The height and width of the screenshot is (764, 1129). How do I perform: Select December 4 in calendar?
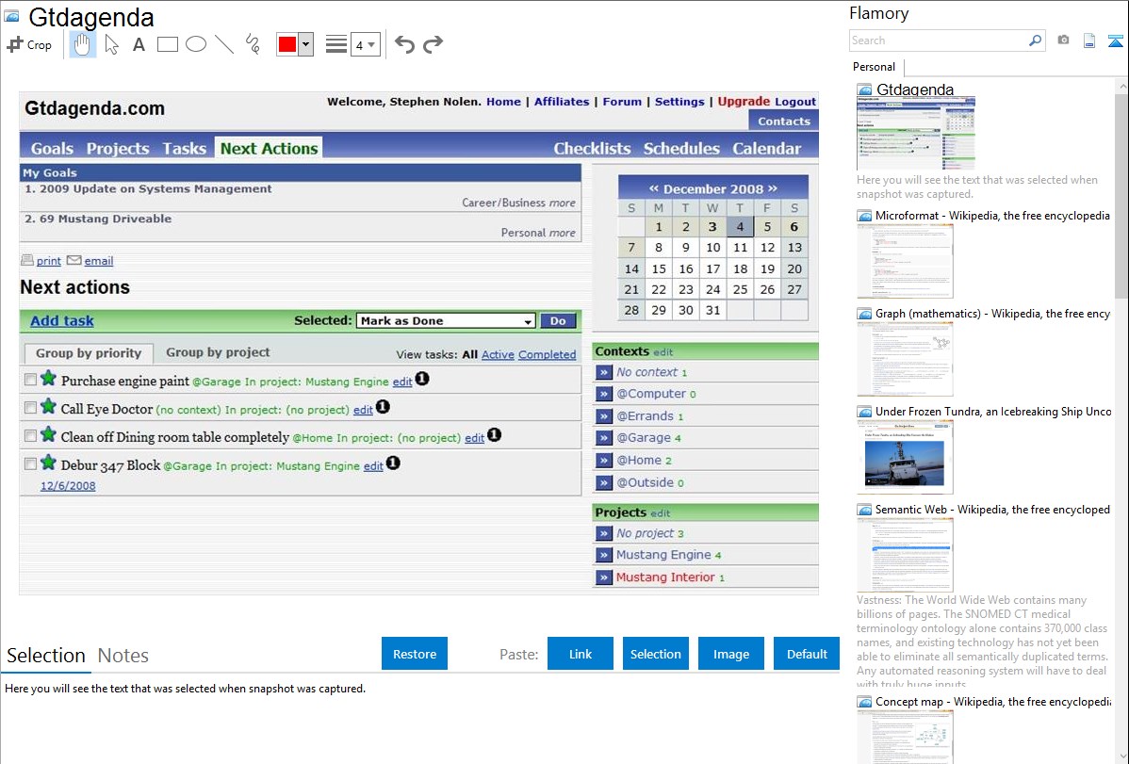click(x=740, y=227)
